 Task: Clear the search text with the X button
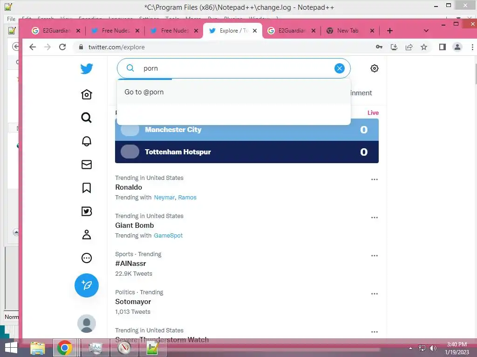pyautogui.click(x=340, y=68)
